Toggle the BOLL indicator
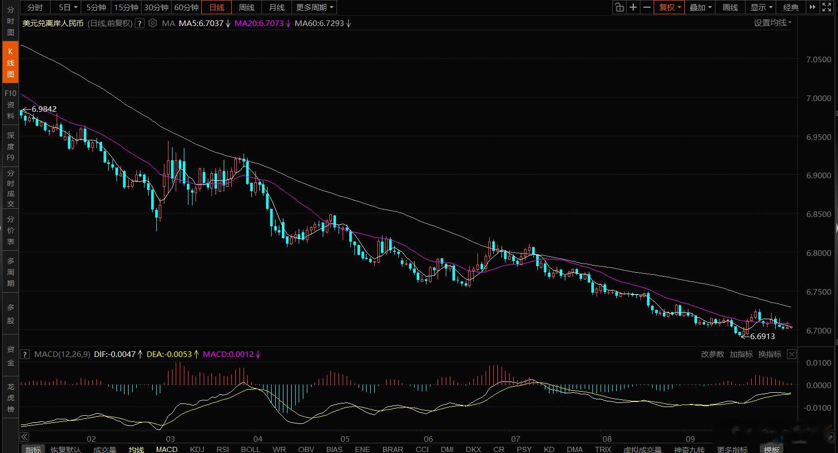The height and width of the screenshot is (453, 838). tap(250, 449)
